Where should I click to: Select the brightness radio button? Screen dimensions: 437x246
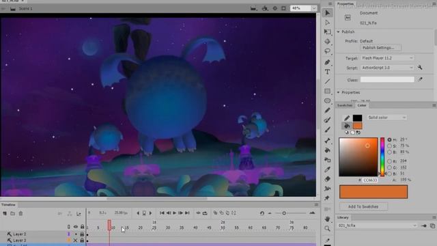(389, 152)
